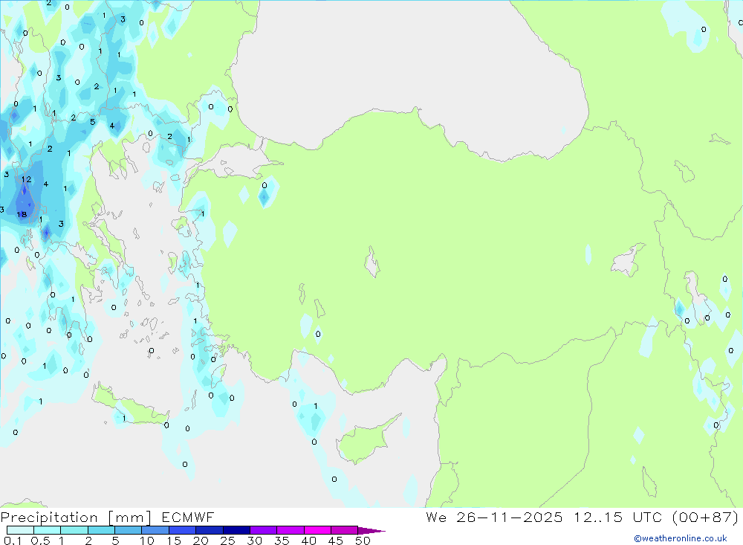
Task: Click the weatheronline.co.uk copyright link
Action: coord(681,538)
